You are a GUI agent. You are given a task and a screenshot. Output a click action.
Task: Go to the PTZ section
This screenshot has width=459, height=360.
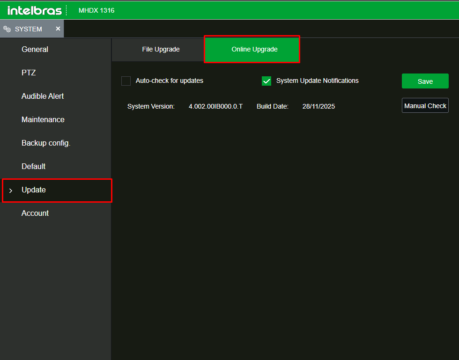coord(29,73)
